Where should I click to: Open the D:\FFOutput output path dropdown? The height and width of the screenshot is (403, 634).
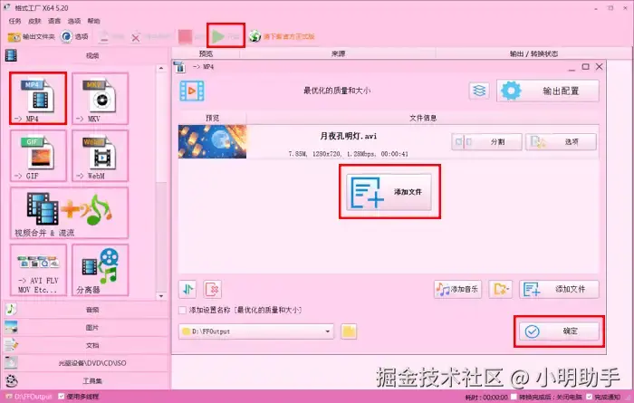(x=256, y=331)
